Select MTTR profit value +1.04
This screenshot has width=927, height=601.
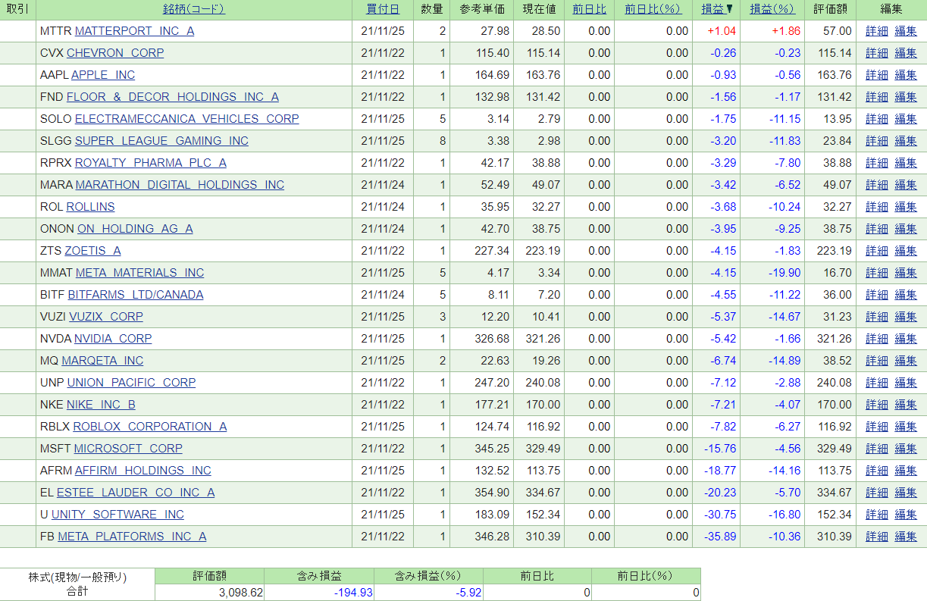(x=722, y=31)
